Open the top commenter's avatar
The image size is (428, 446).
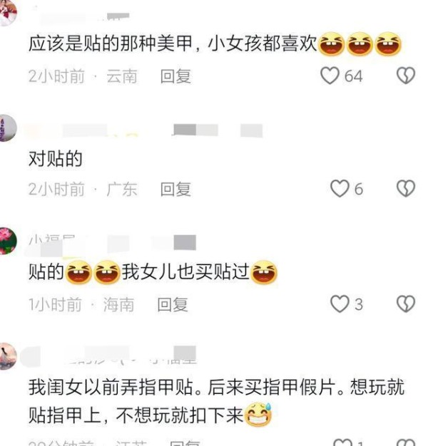[7, 13]
